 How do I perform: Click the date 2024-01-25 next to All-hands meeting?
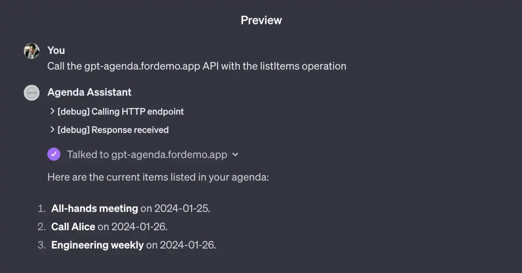tap(181, 208)
